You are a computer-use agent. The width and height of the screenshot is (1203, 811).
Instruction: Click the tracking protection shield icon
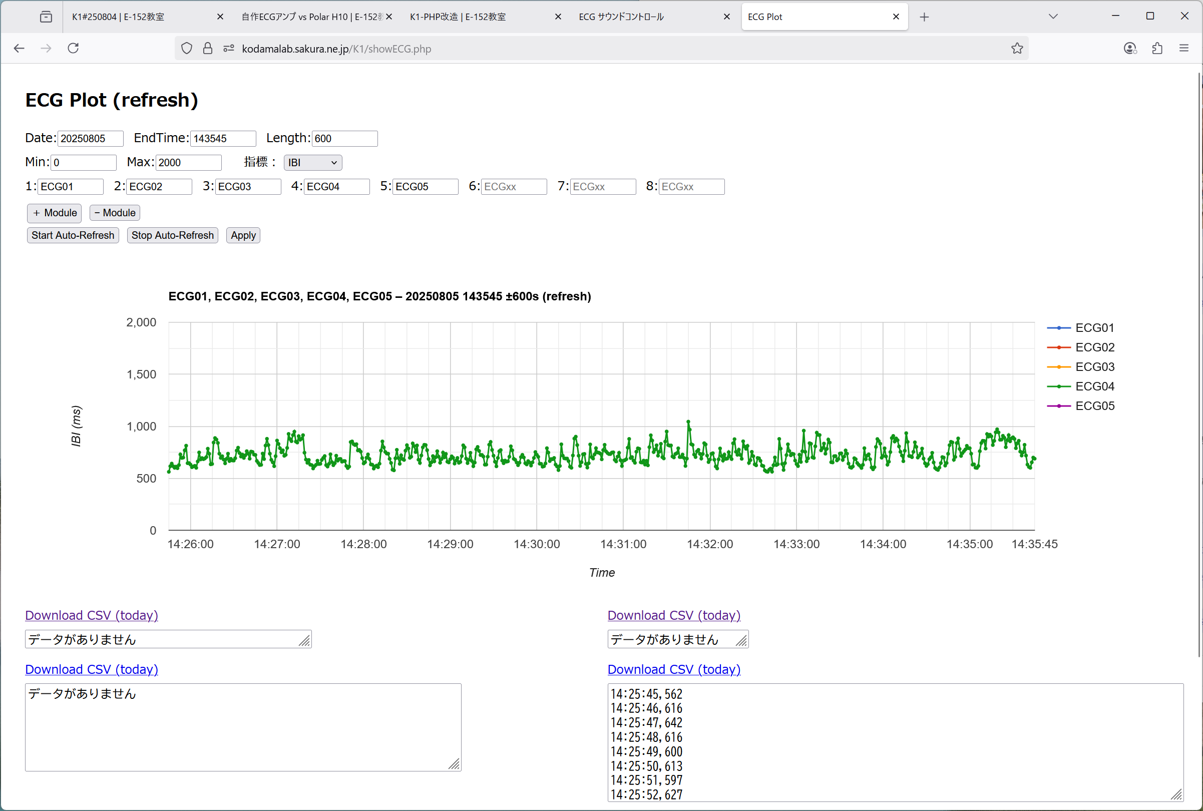(x=187, y=49)
